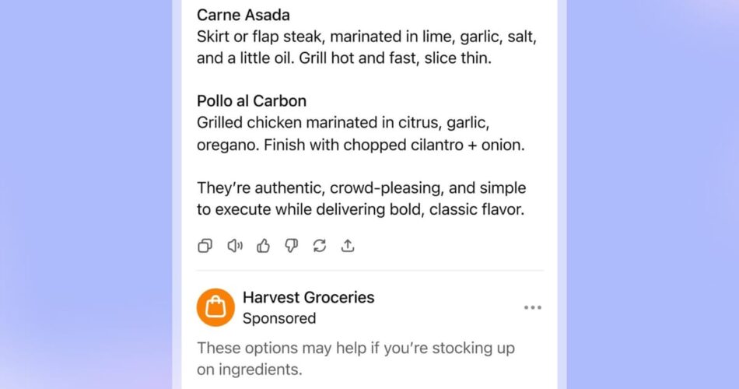
Task: Click the Sponsored label under Harvest Groceries
Action: tap(278, 318)
